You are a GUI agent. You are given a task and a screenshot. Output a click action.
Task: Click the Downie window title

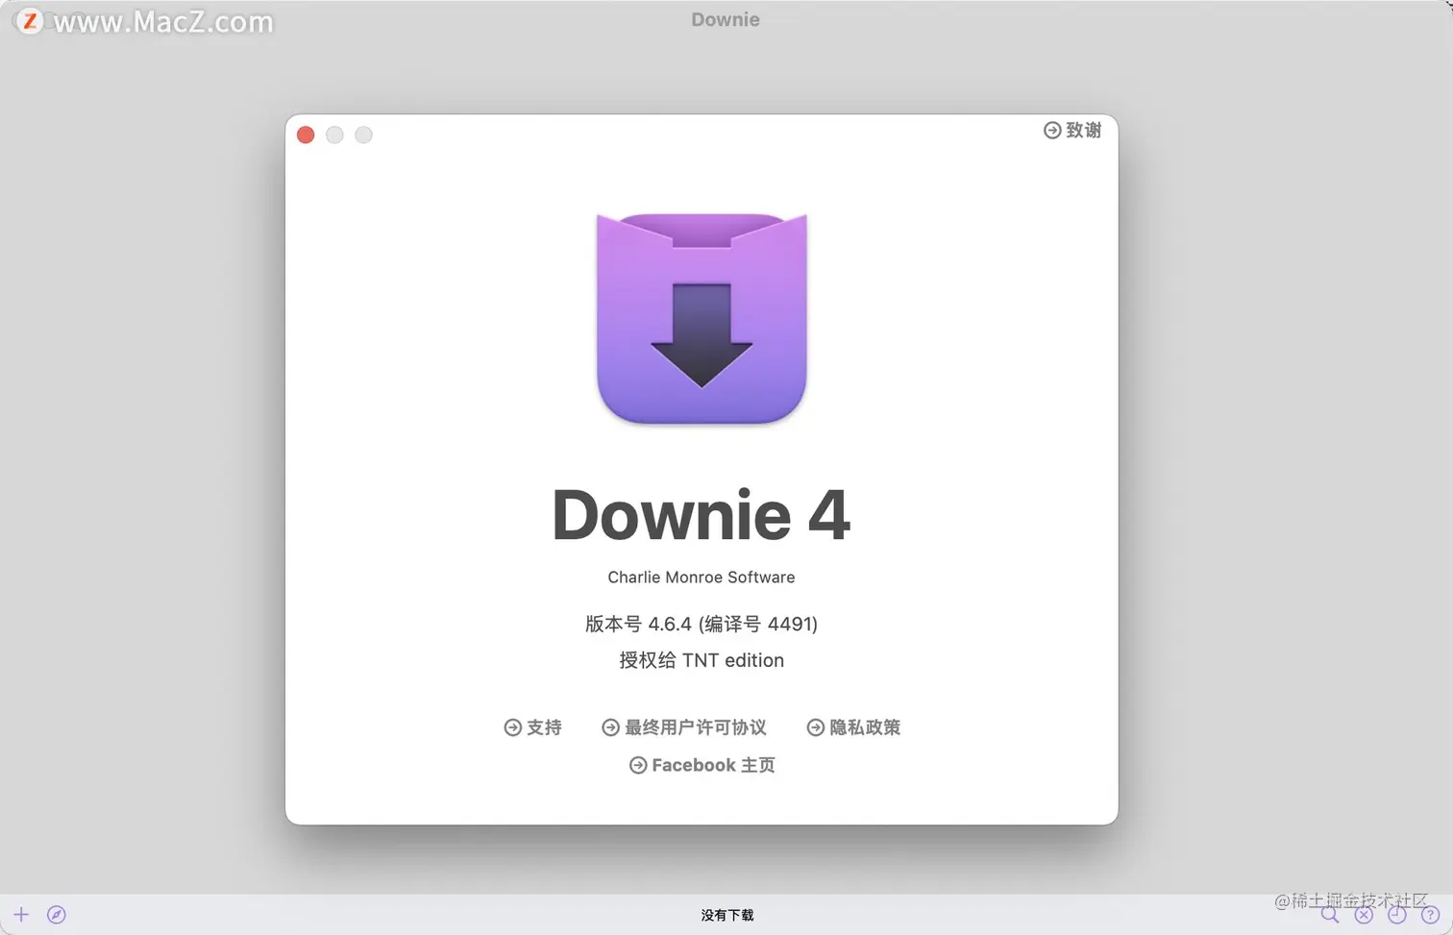tap(726, 19)
